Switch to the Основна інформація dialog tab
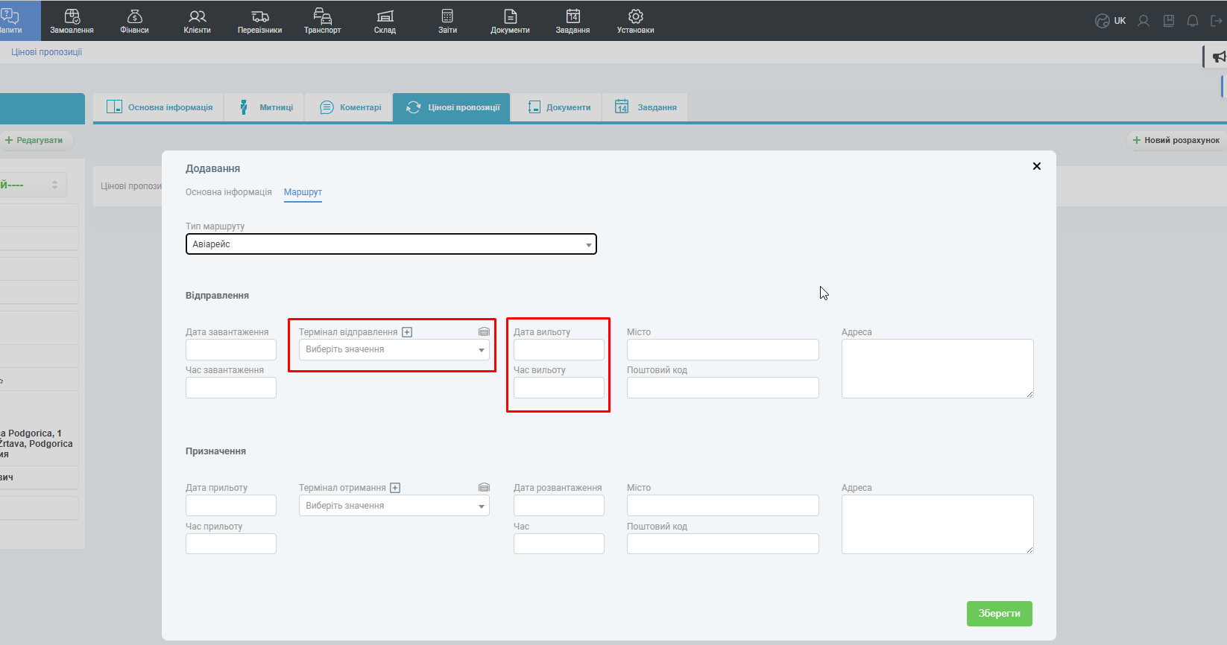 pos(229,192)
